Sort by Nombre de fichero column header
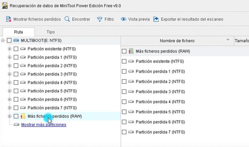The image size is (249, 147). [x=177, y=41]
